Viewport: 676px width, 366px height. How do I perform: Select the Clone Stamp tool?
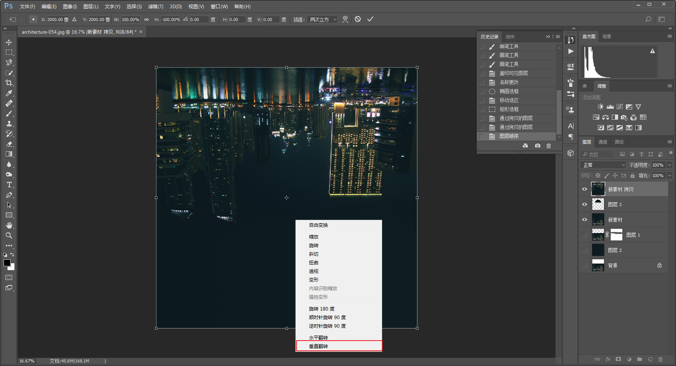click(9, 124)
